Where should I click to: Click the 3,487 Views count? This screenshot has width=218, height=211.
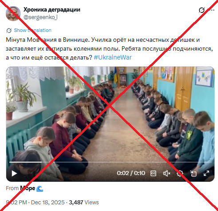click(x=84, y=202)
